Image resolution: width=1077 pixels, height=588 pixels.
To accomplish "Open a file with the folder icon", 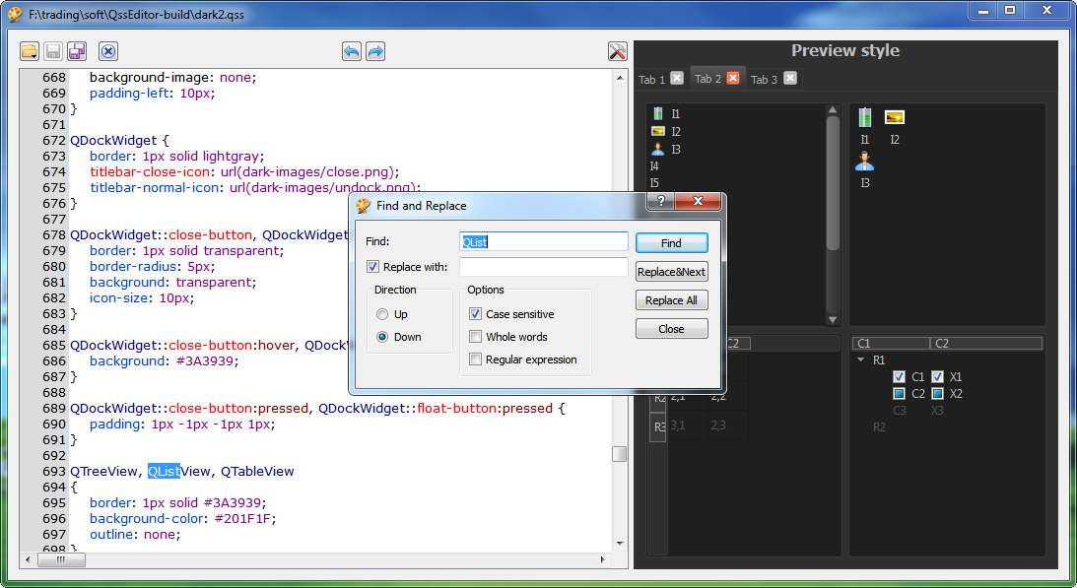I will point(30,51).
